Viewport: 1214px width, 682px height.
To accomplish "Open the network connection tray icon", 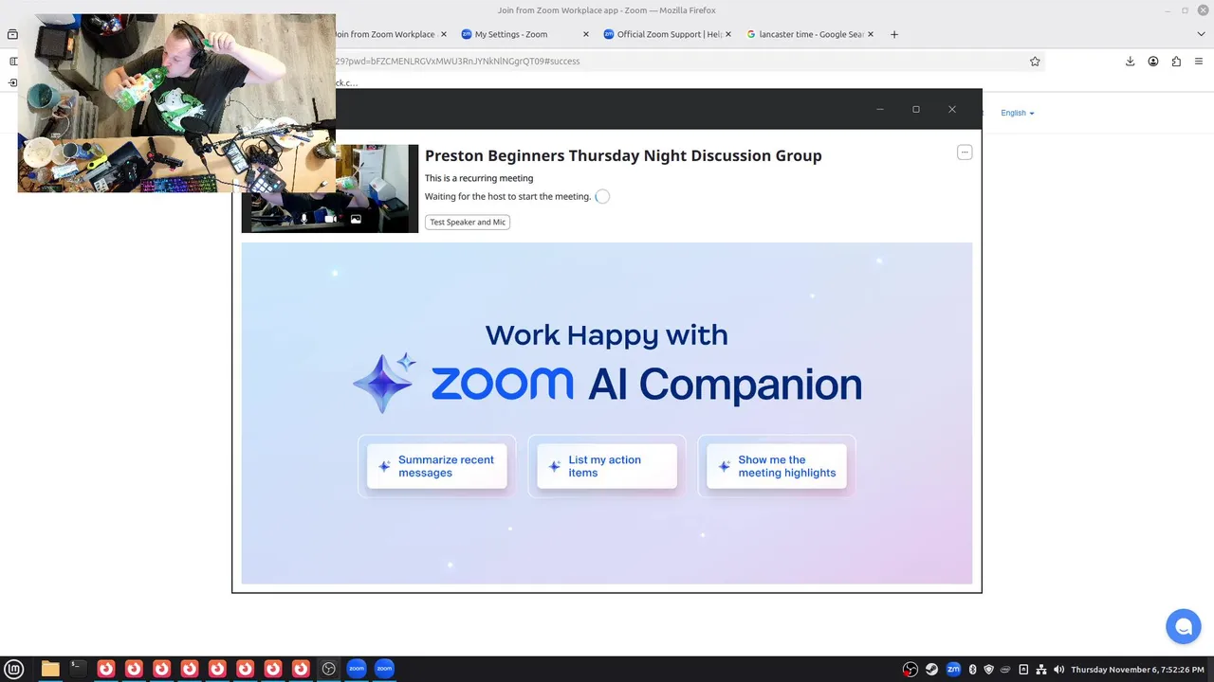I will coord(1041,670).
